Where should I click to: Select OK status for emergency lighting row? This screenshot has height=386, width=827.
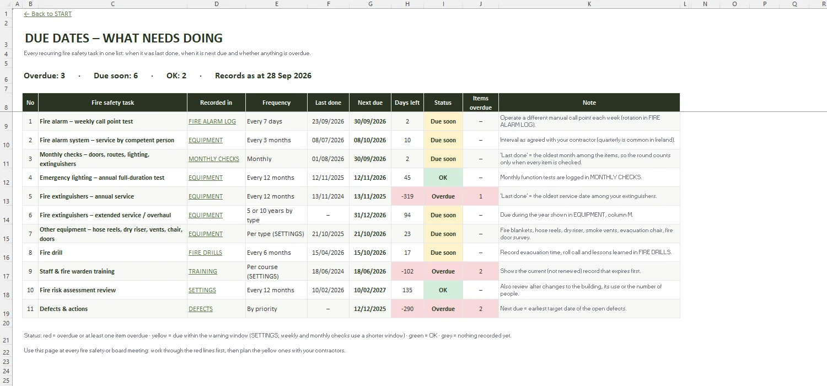443,178
